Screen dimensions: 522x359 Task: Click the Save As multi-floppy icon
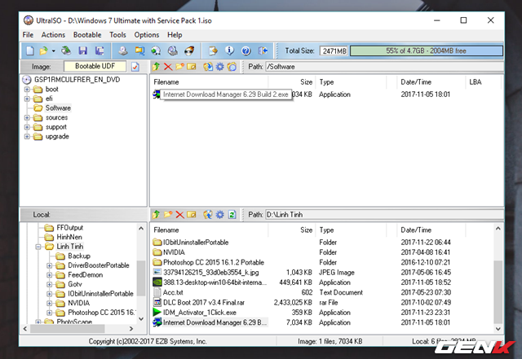(x=100, y=50)
